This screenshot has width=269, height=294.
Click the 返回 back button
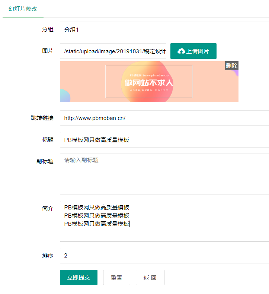(x=150, y=278)
